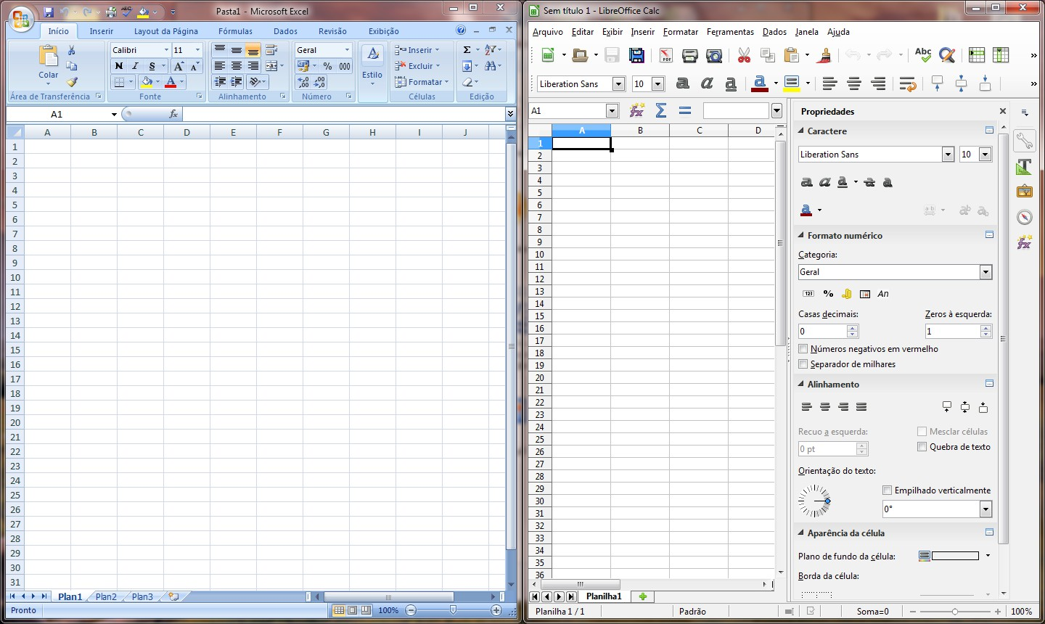Screen dimensions: 1045x624
Task: Enable Quebra de texto wrapping
Action: tap(922, 447)
